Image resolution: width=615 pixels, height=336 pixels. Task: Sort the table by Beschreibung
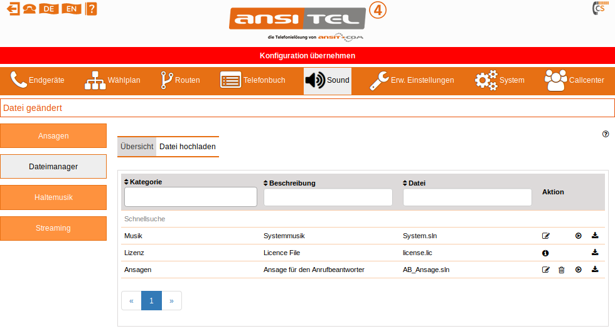(x=289, y=183)
